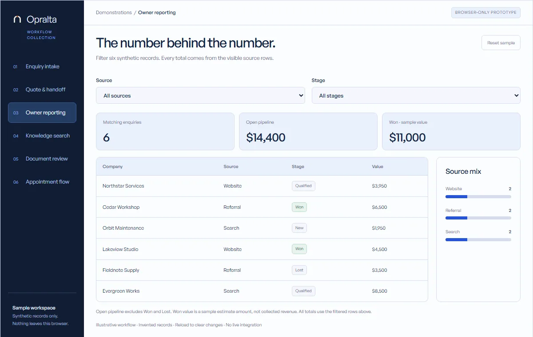Click the Lakeview Studio company cell
The width and height of the screenshot is (533, 337).
(x=120, y=249)
